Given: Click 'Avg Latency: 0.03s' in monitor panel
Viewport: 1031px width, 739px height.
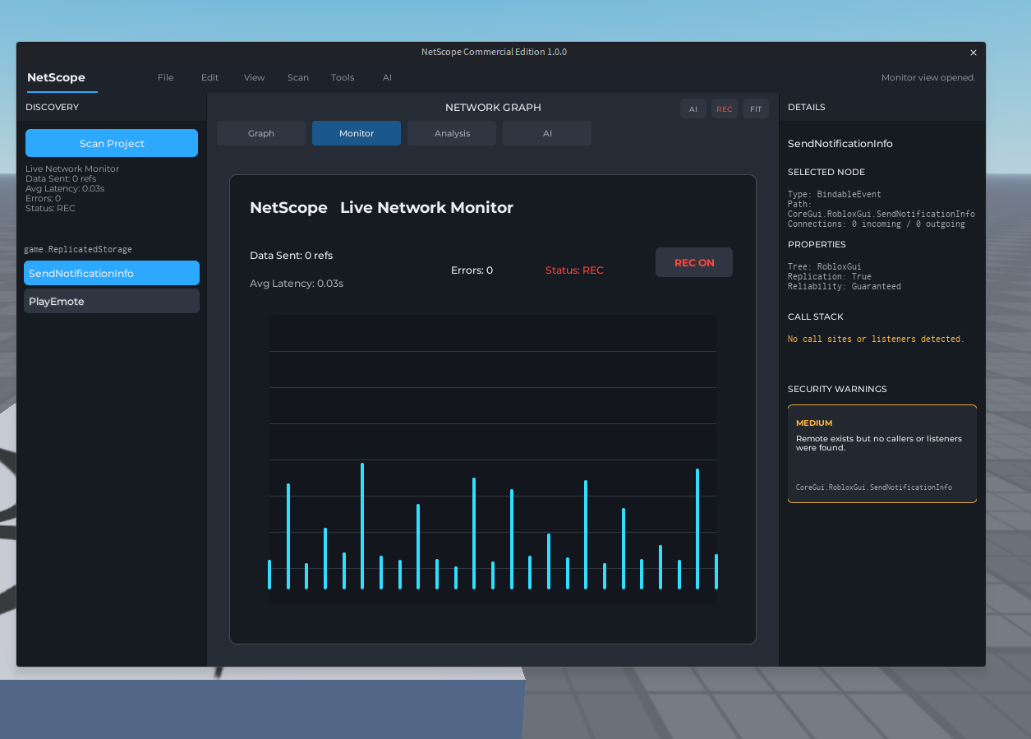Looking at the screenshot, I should point(297,284).
